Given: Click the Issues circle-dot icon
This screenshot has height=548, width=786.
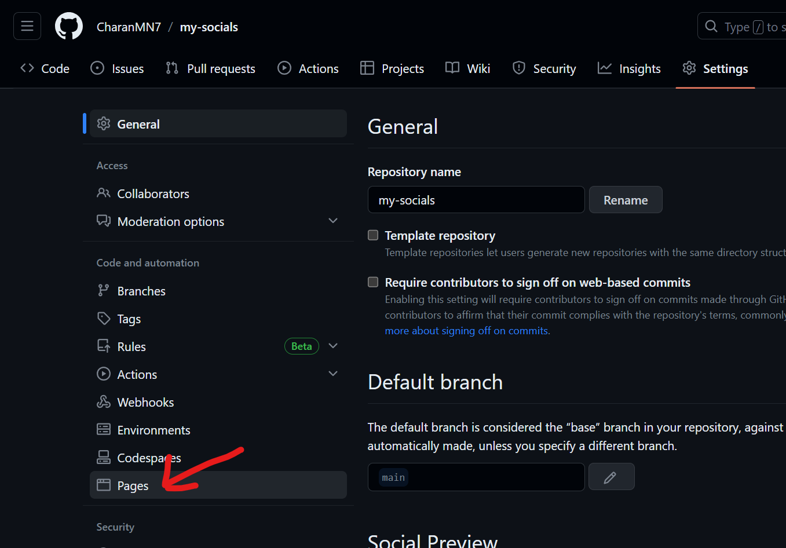Looking at the screenshot, I should pos(97,68).
